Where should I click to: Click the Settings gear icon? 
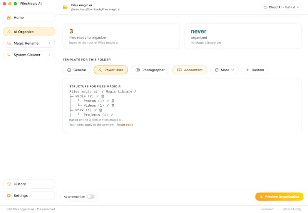click(8, 196)
